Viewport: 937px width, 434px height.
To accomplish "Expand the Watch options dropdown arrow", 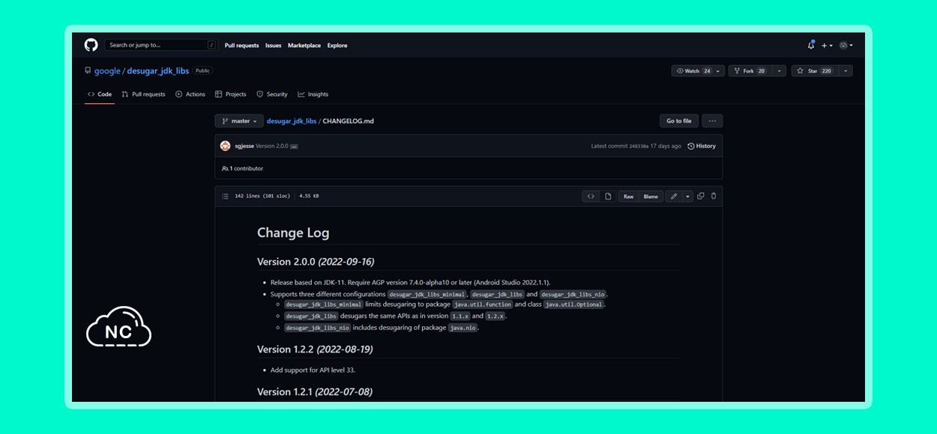I will point(720,71).
